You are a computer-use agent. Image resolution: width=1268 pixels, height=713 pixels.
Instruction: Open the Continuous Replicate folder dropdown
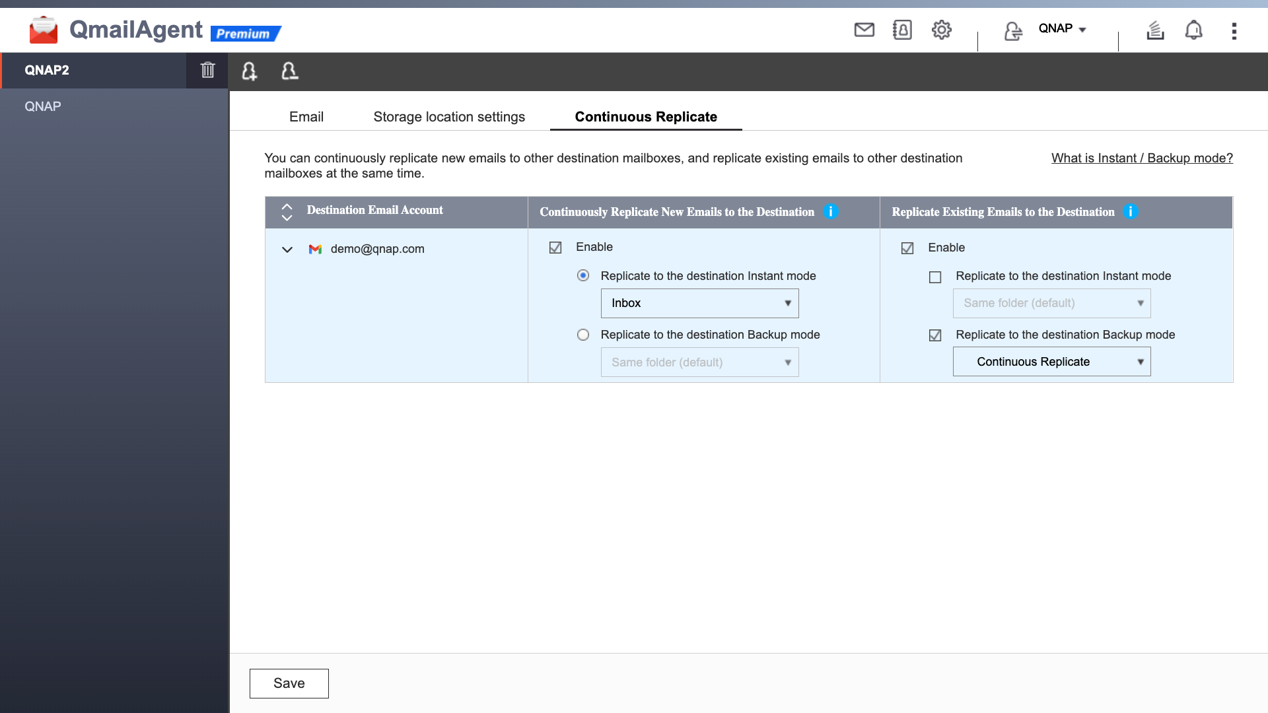(x=1051, y=361)
